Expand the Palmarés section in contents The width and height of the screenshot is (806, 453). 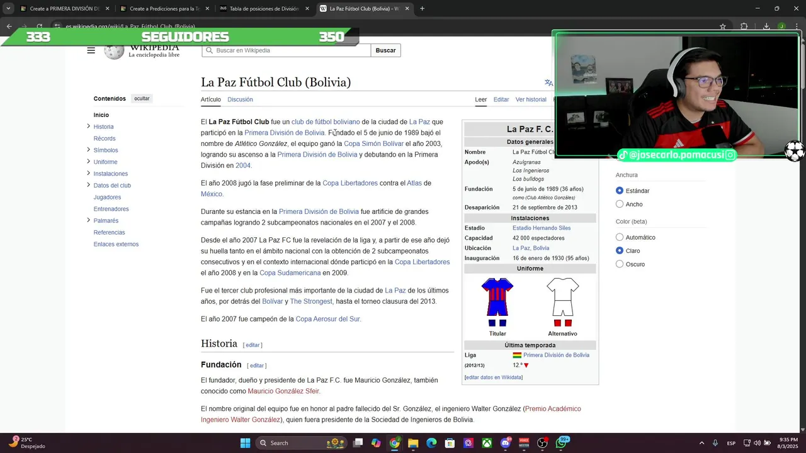coord(88,220)
